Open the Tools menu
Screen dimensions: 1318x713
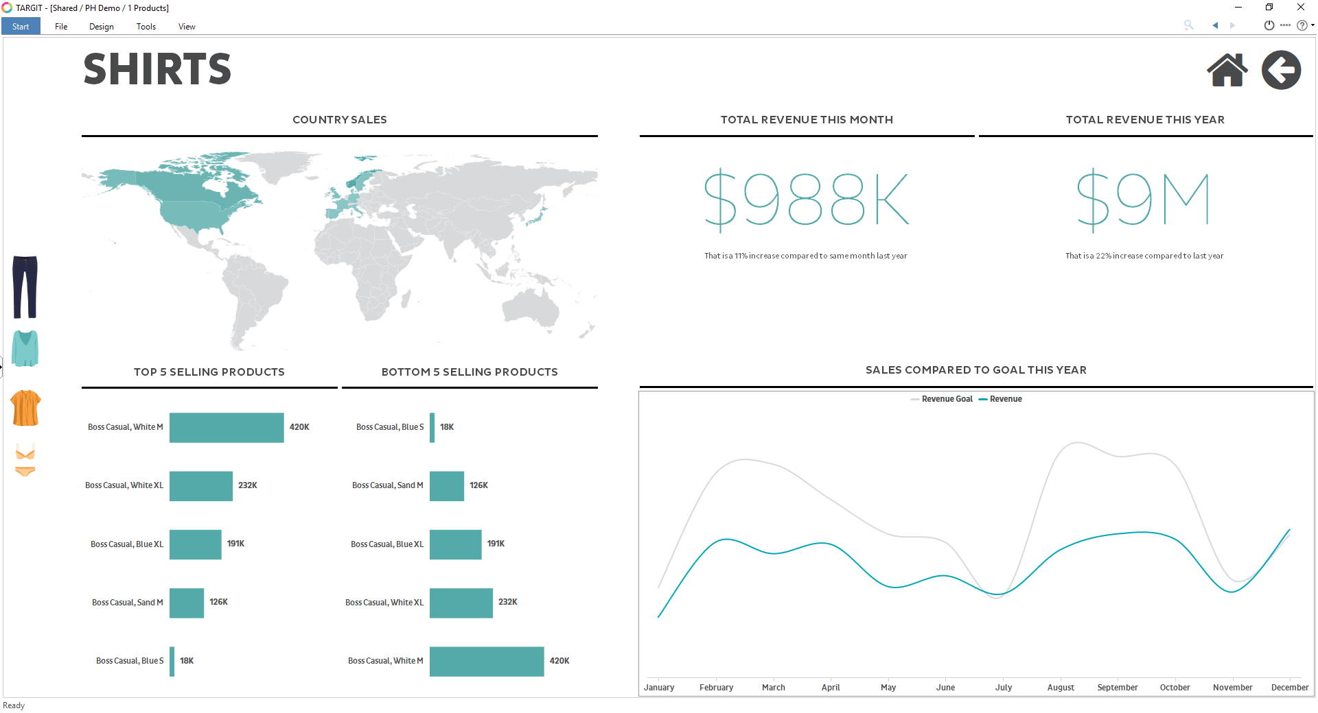point(146,27)
